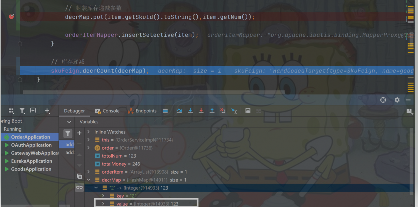Click the Step Into arrow icon
The height and width of the screenshot is (207, 418).
(190, 111)
